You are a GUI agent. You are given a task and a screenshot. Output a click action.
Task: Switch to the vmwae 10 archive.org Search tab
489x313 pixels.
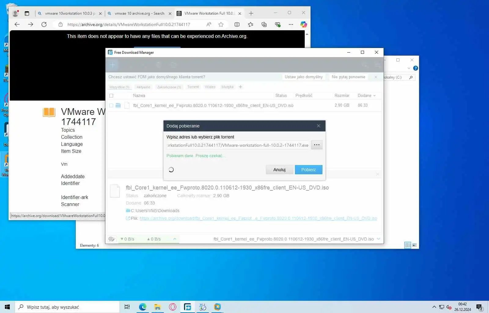pyautogui.click(x=139, y=13)
